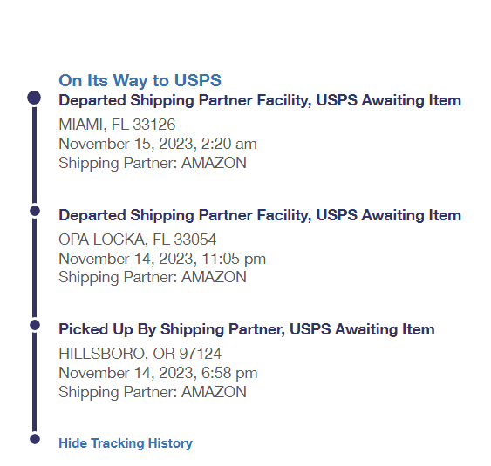Select the Opa Locka timeline dot

35,211
